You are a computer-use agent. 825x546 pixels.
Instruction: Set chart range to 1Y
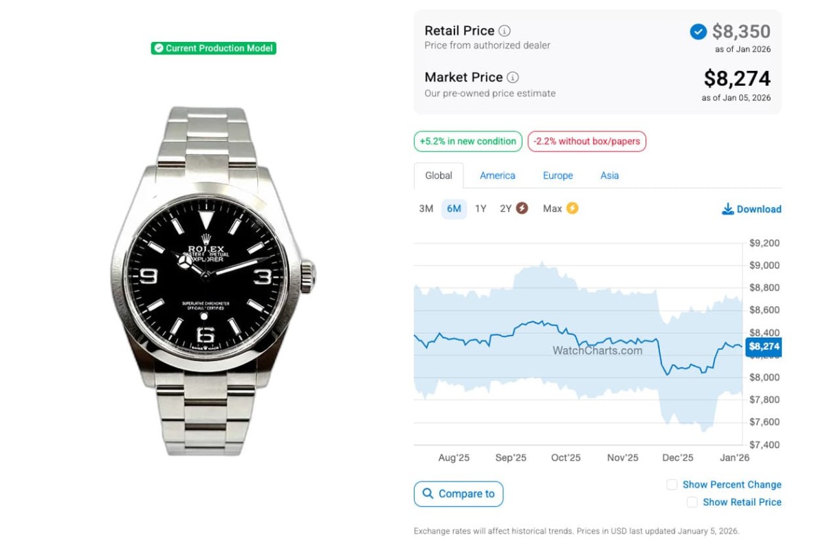481,208
